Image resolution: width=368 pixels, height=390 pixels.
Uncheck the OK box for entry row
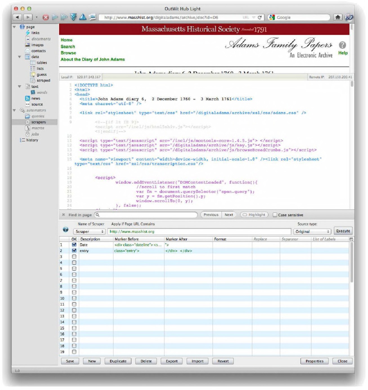click(74, 251)
